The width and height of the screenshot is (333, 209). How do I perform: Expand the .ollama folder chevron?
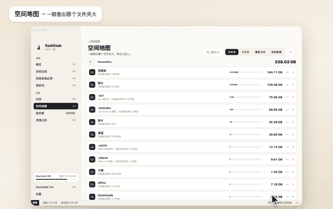293,159
